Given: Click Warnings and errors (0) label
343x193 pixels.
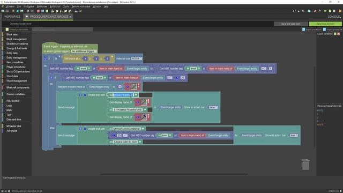Looking at the screenshot, I should pos(14,178).
